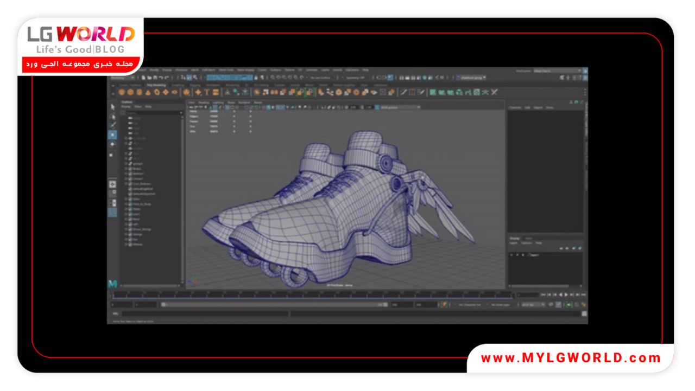Image resolution: width=695 pixels, height=391 pixels.
Task: Switch to the Poly Modeling shelf tab
Action: point(156,85)
